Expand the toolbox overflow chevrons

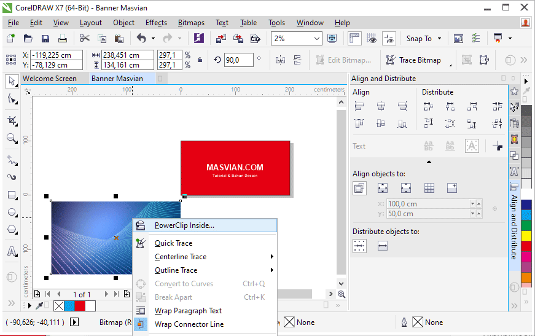pos(11,303)
